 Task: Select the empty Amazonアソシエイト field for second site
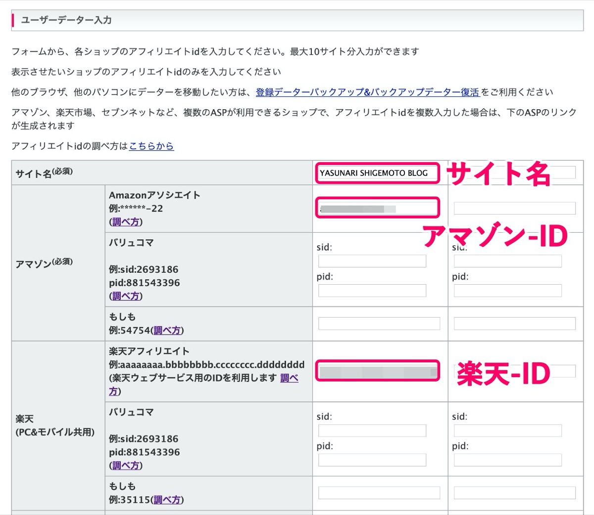515,208
